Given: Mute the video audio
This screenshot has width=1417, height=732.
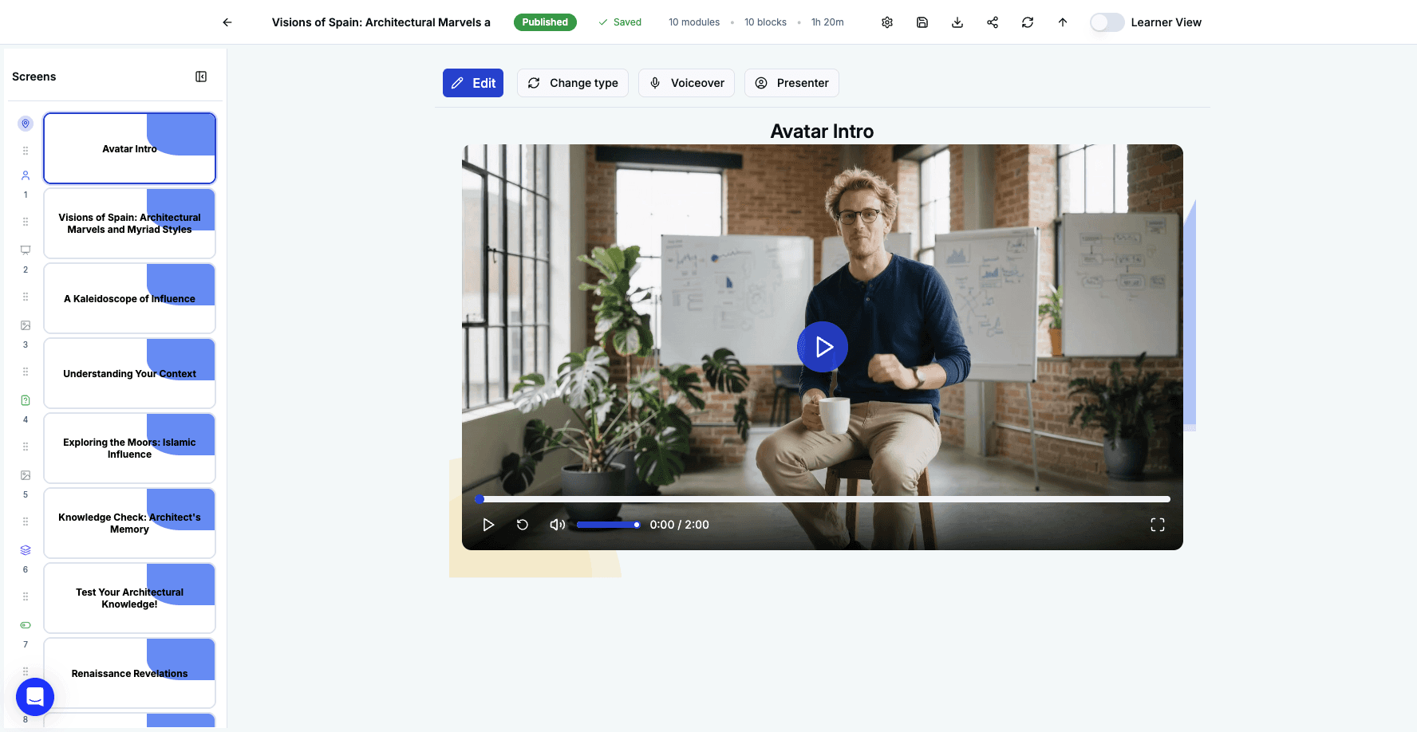Looking at the screenshot, I should click(x=557, y=525).
